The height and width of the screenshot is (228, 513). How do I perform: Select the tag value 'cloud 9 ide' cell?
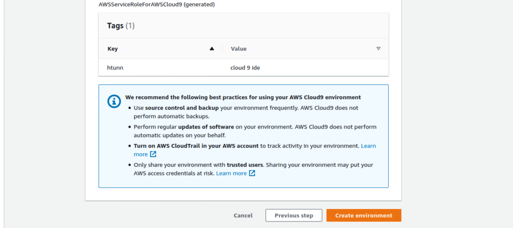click(x=245, y=68)
